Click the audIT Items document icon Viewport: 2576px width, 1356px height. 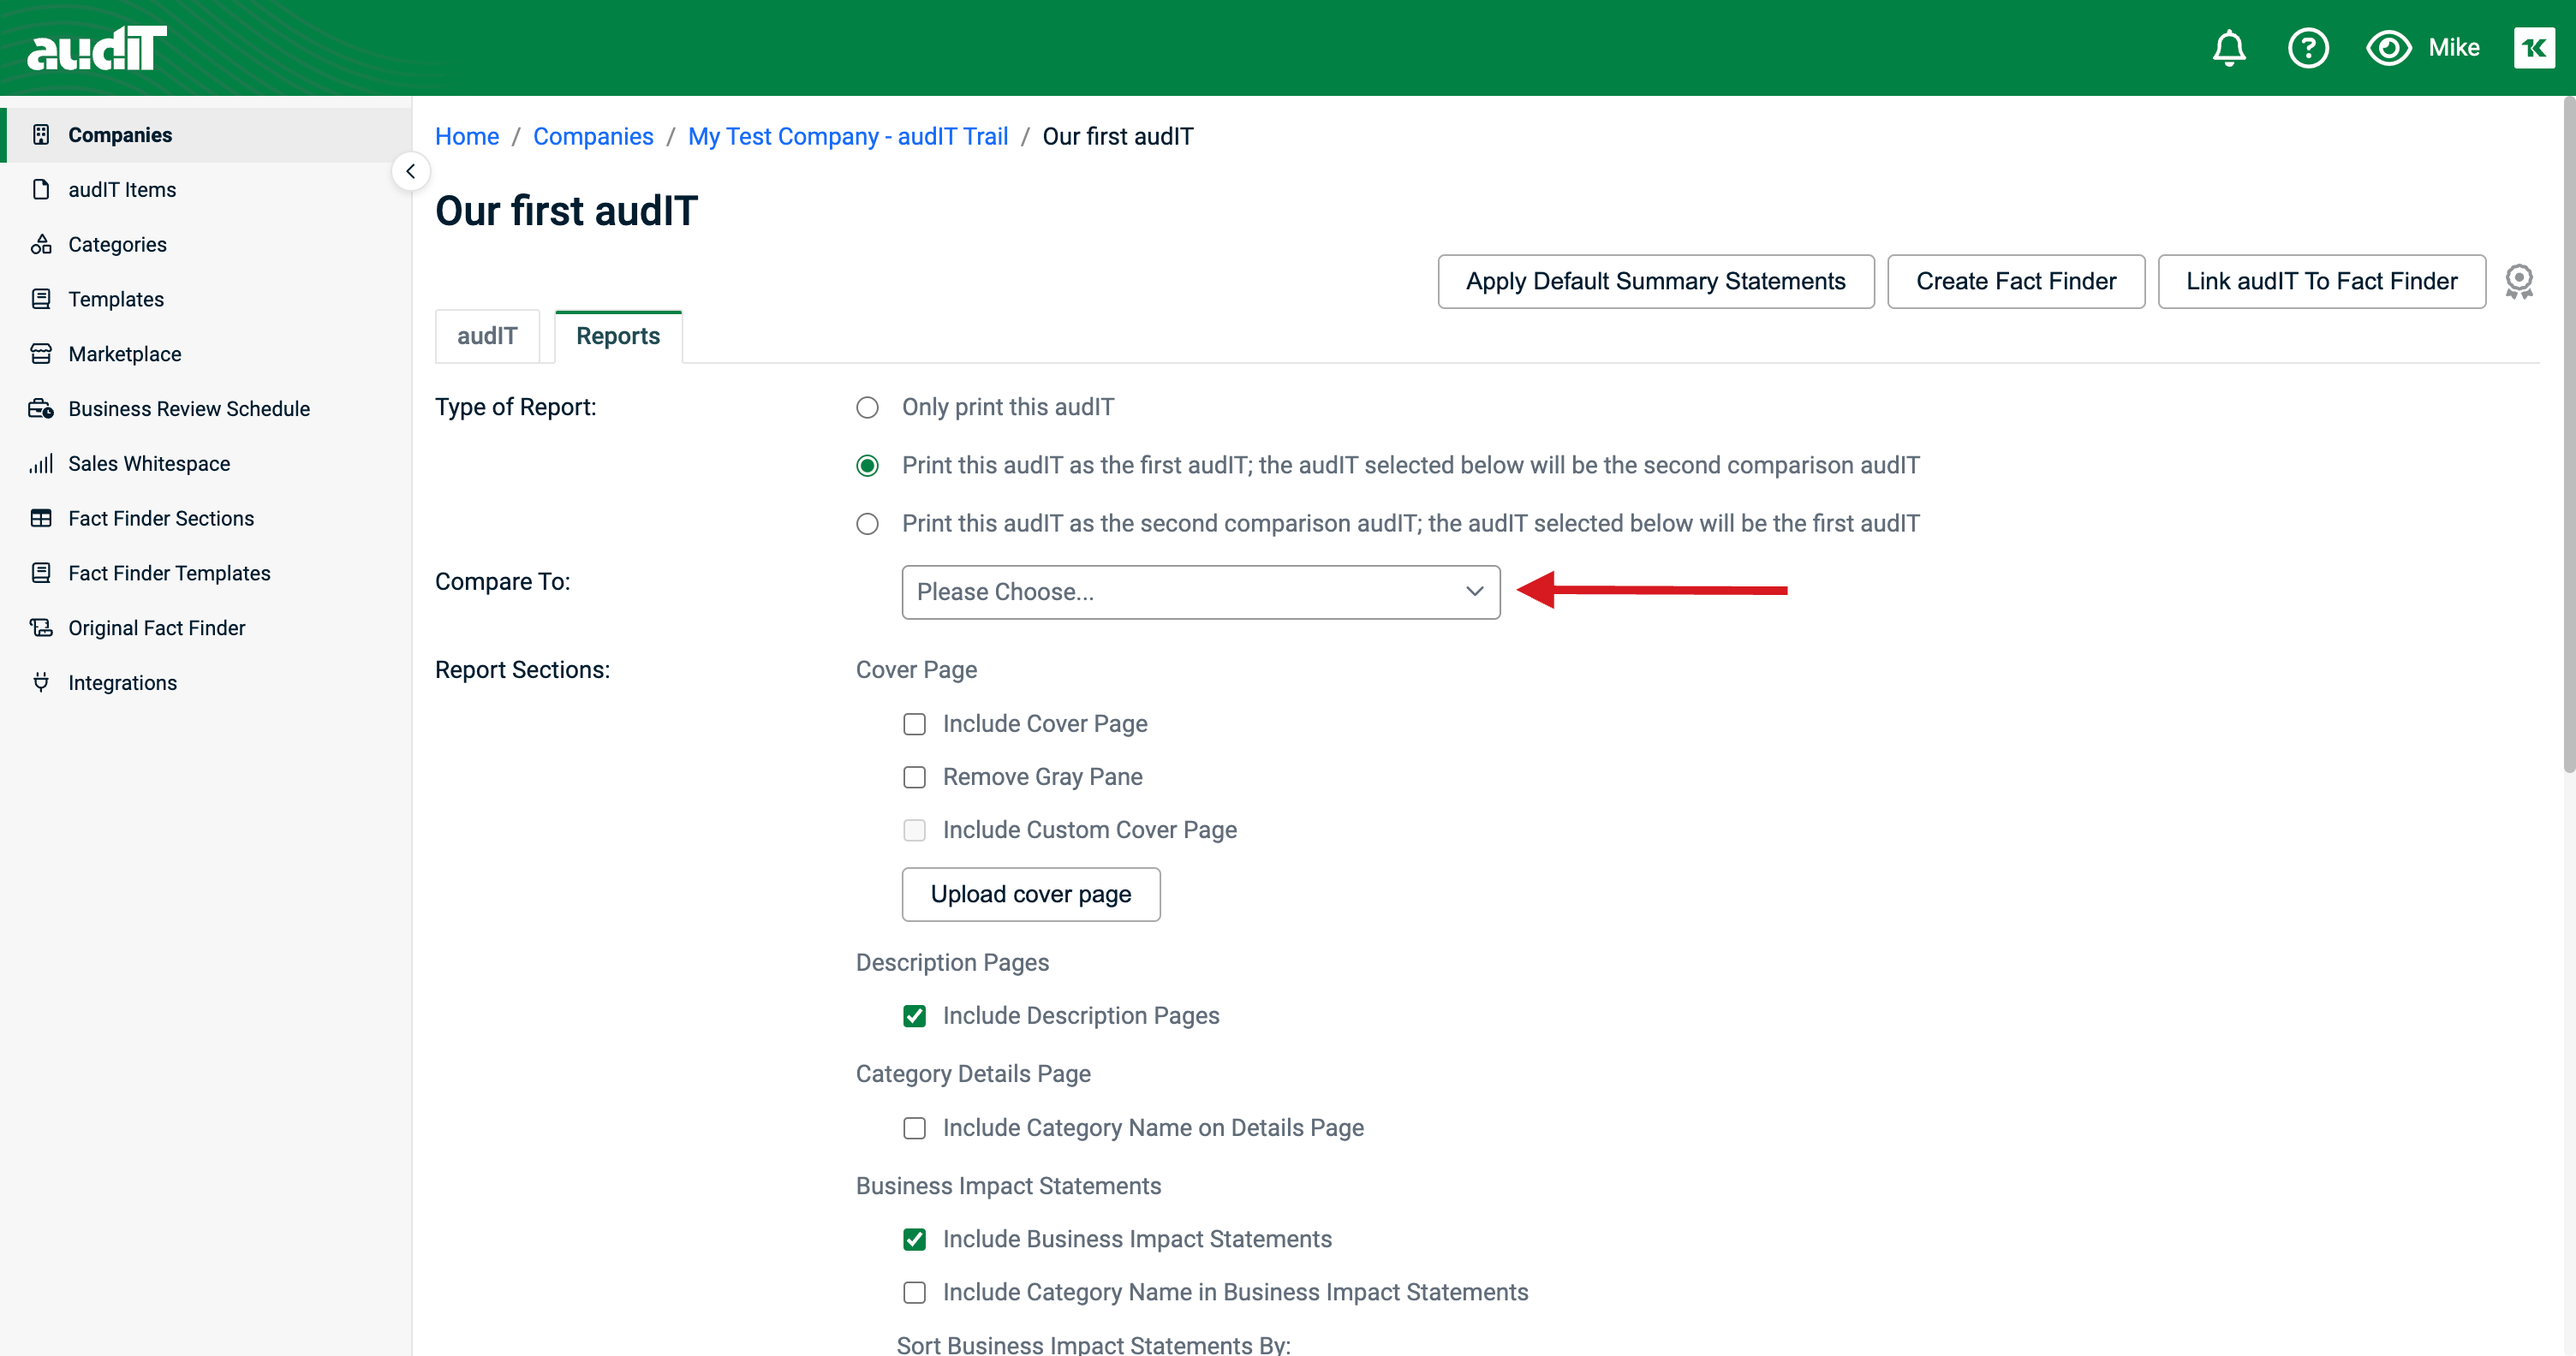[41, 190]
